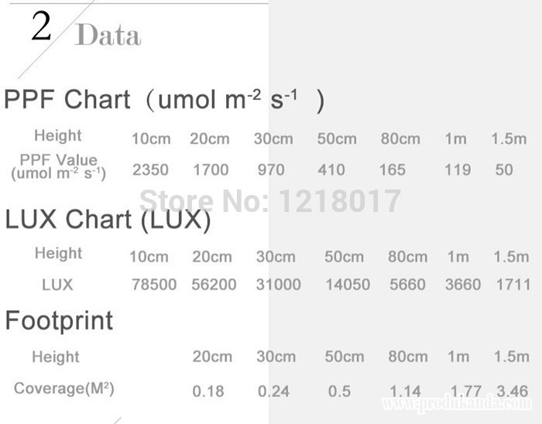Select the LUX value 31000
The image size is (542, 424).
click(x=278, y=285)
